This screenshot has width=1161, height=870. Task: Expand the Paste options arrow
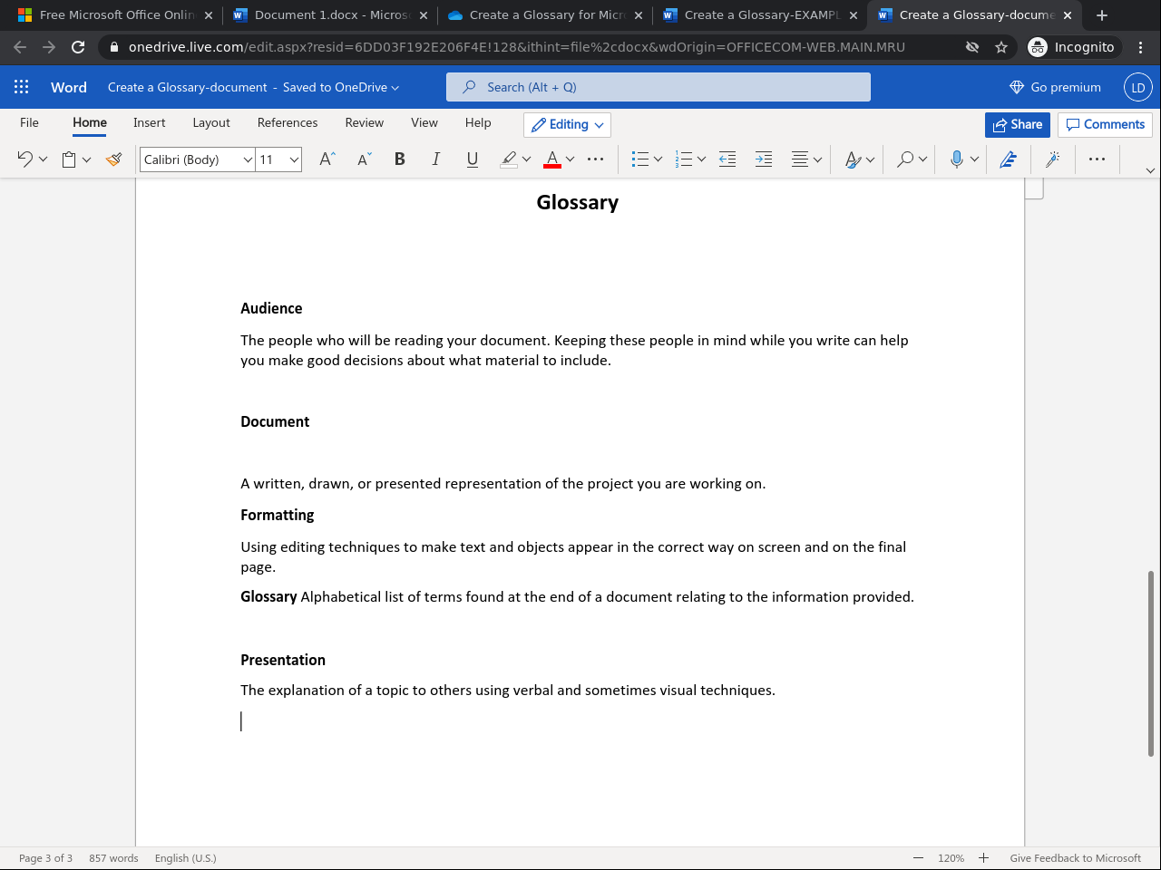pos(87,159)
